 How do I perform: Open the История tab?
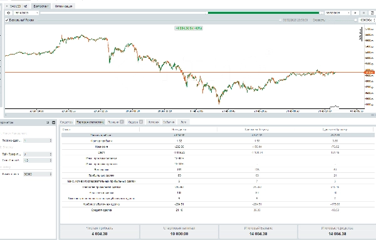154,122
